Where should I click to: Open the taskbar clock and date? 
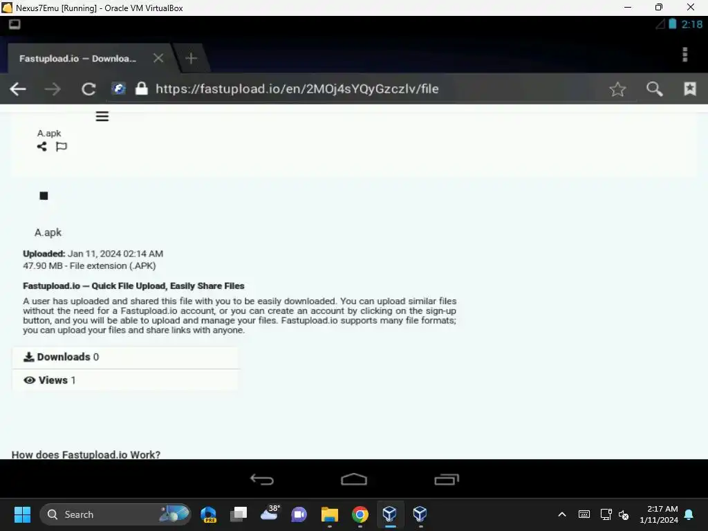tap(659, 514)
